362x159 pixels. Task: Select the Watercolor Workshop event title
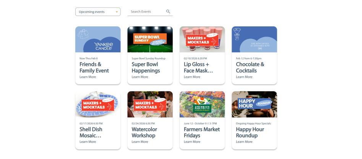[144, 132]
